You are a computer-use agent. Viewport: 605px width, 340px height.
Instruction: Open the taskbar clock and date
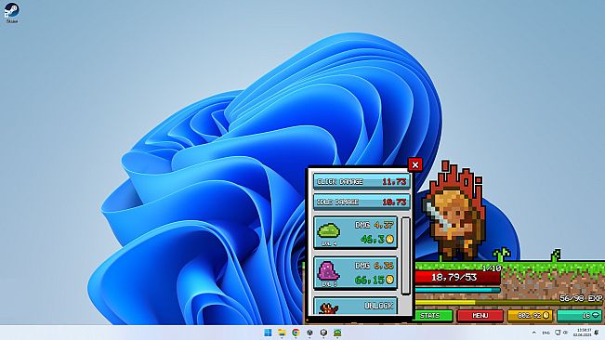[x=583, y=333]
